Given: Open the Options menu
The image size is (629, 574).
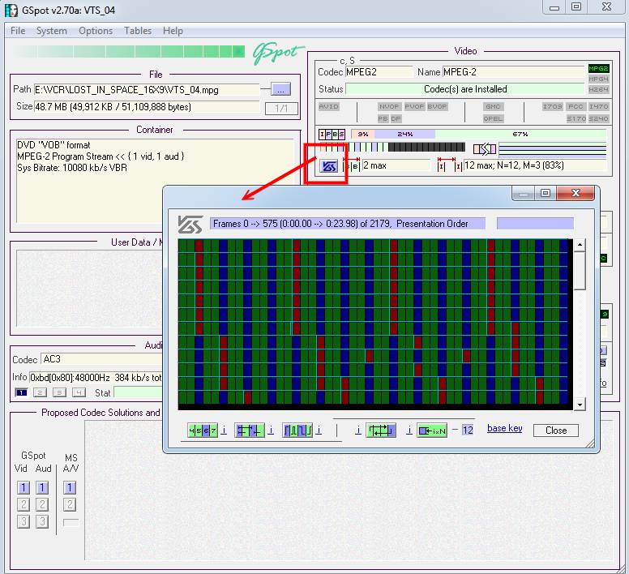Looking at the screenshot, I should coord(96,31).
